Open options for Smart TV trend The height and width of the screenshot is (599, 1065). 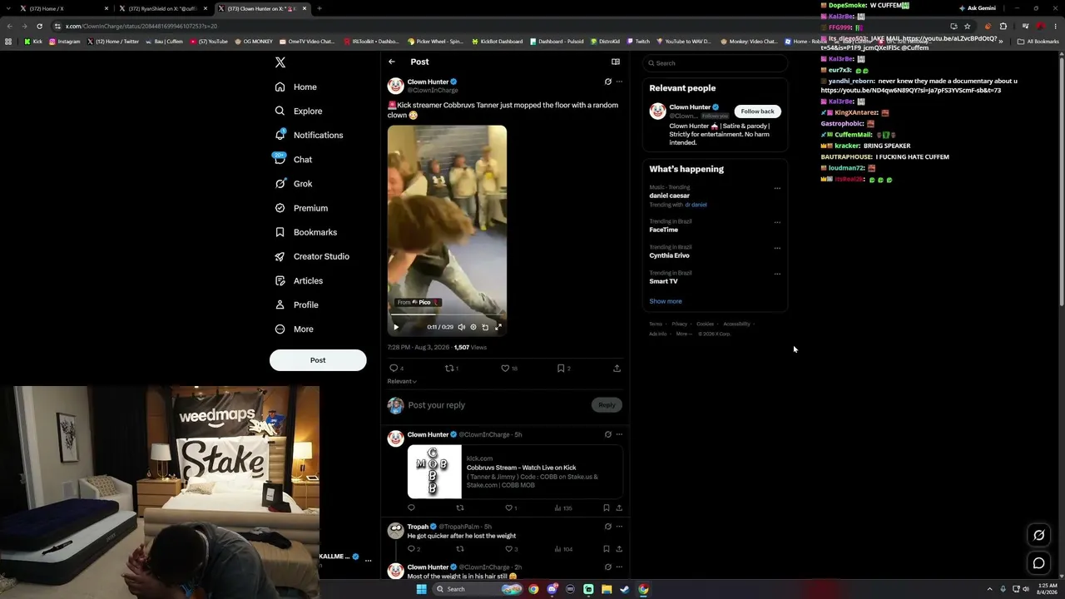pyautogui.click(x=777, y=274)
